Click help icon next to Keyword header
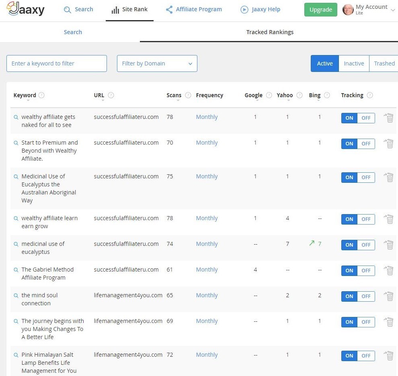 pyautogui.click(x=41, y=95)
